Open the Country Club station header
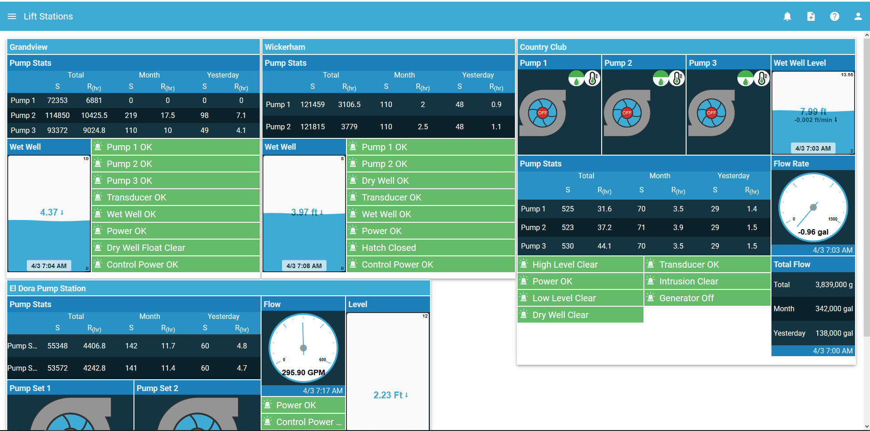Image resolution: width=870 pixels, height=431 pixels. pos(686,47)
